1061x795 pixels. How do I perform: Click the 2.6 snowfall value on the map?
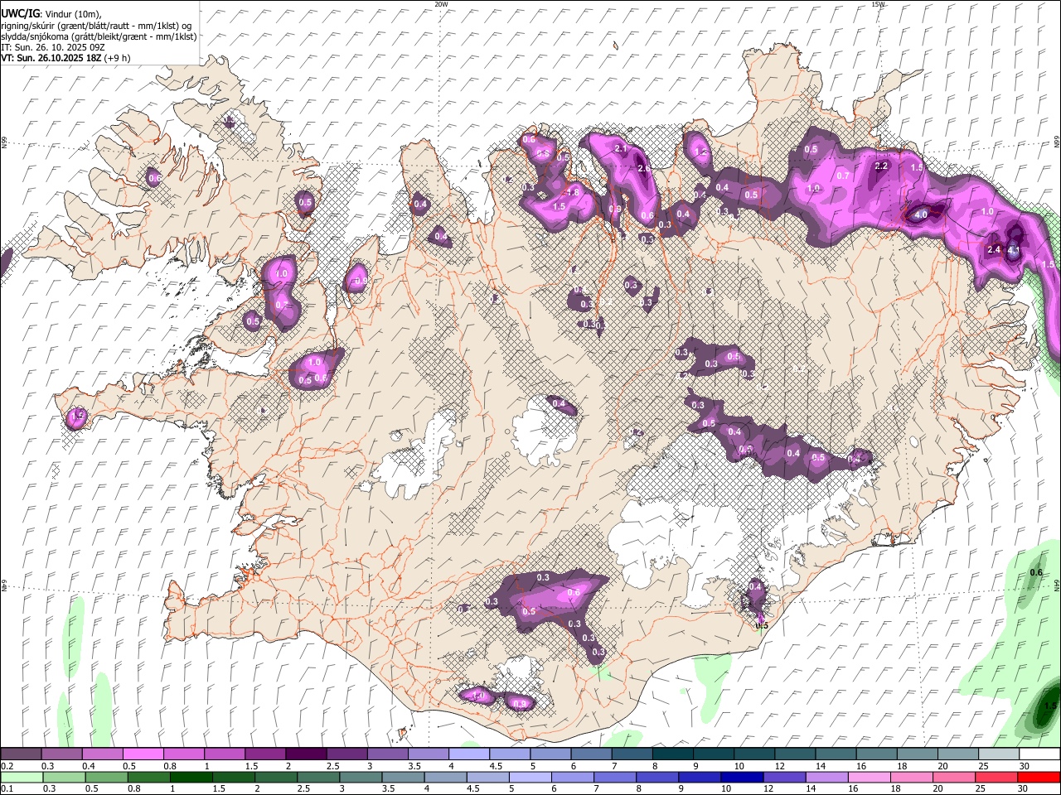click(x=645, y=168)
